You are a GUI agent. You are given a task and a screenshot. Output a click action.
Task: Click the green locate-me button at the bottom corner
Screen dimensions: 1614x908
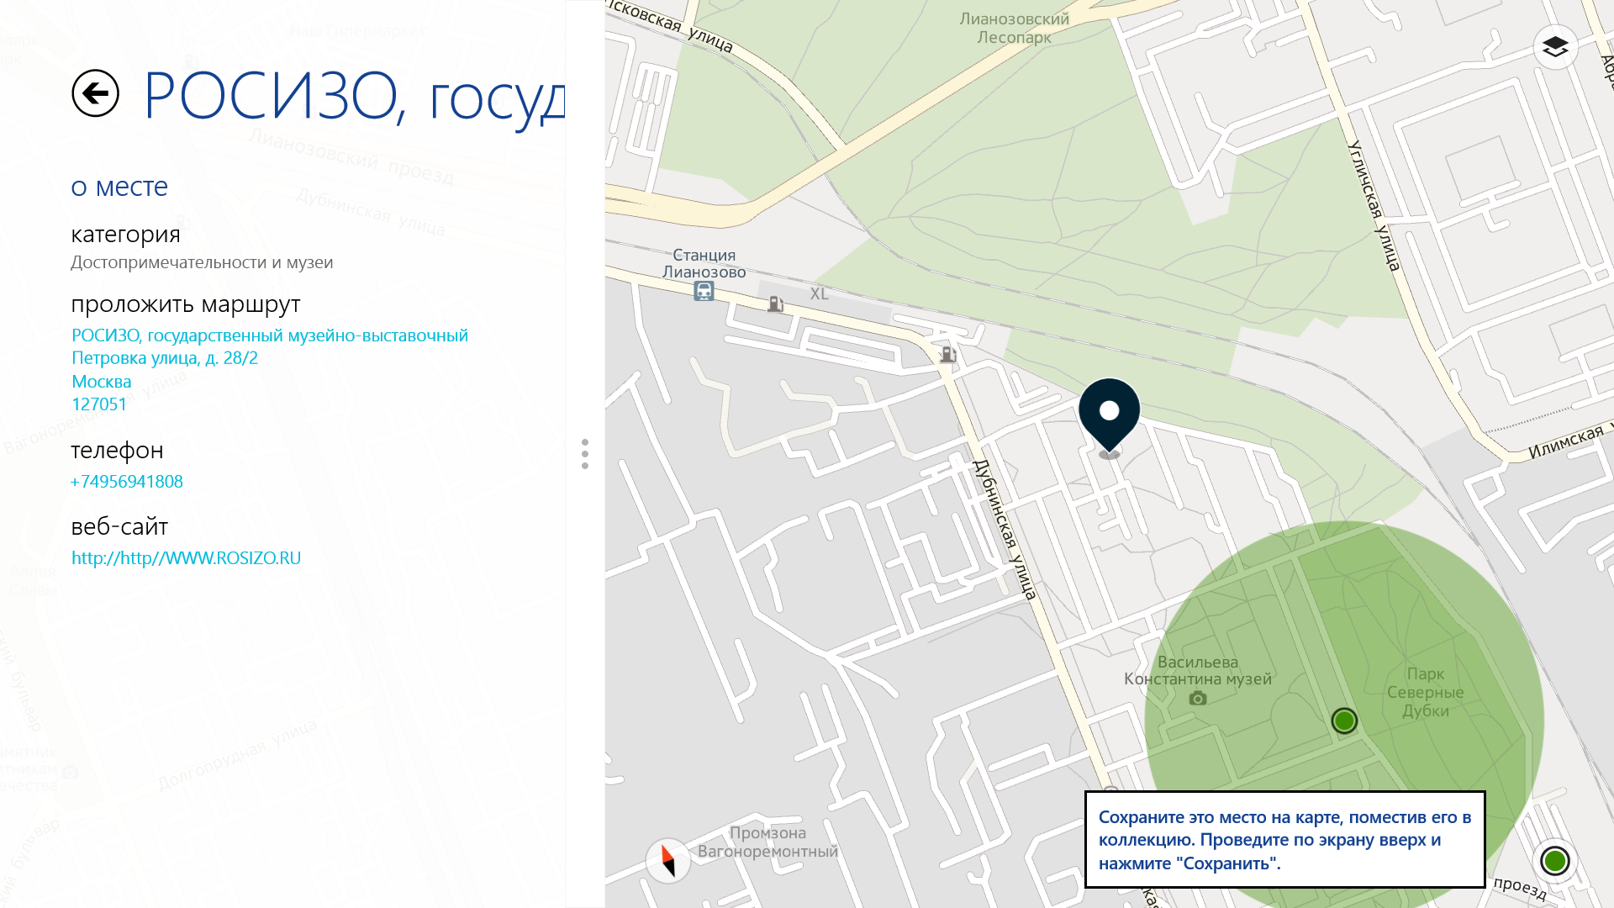tap(1555, 860)
